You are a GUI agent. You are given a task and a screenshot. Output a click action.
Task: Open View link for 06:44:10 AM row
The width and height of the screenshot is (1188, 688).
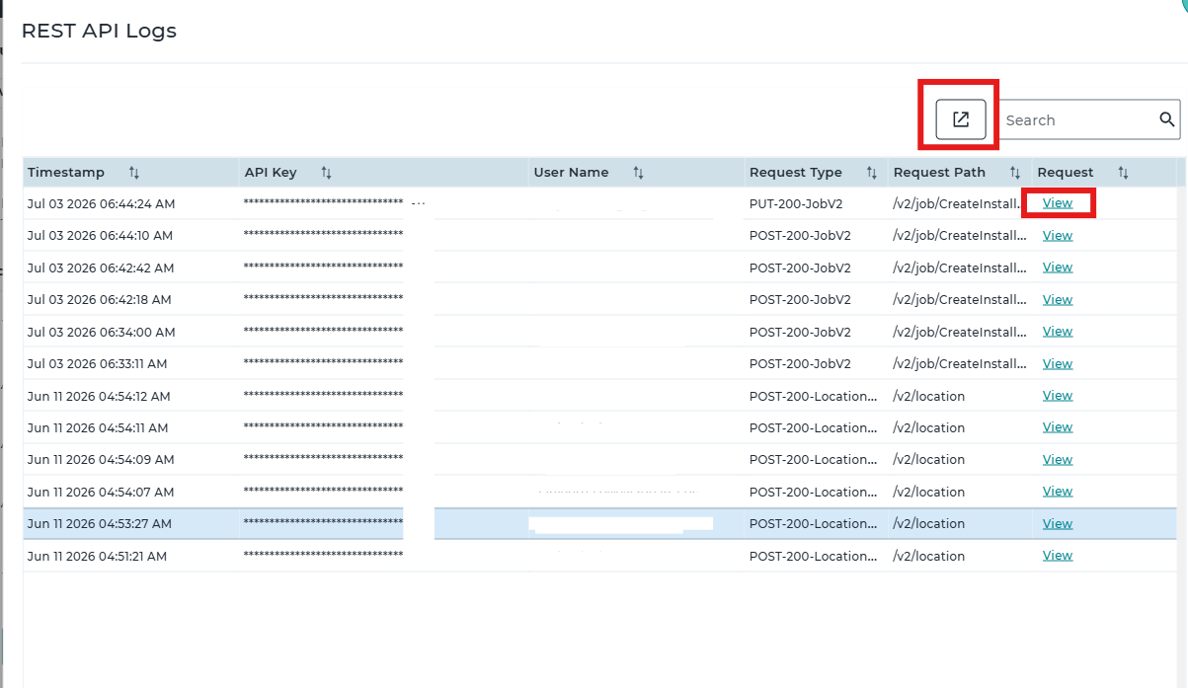coord(1058,235)
